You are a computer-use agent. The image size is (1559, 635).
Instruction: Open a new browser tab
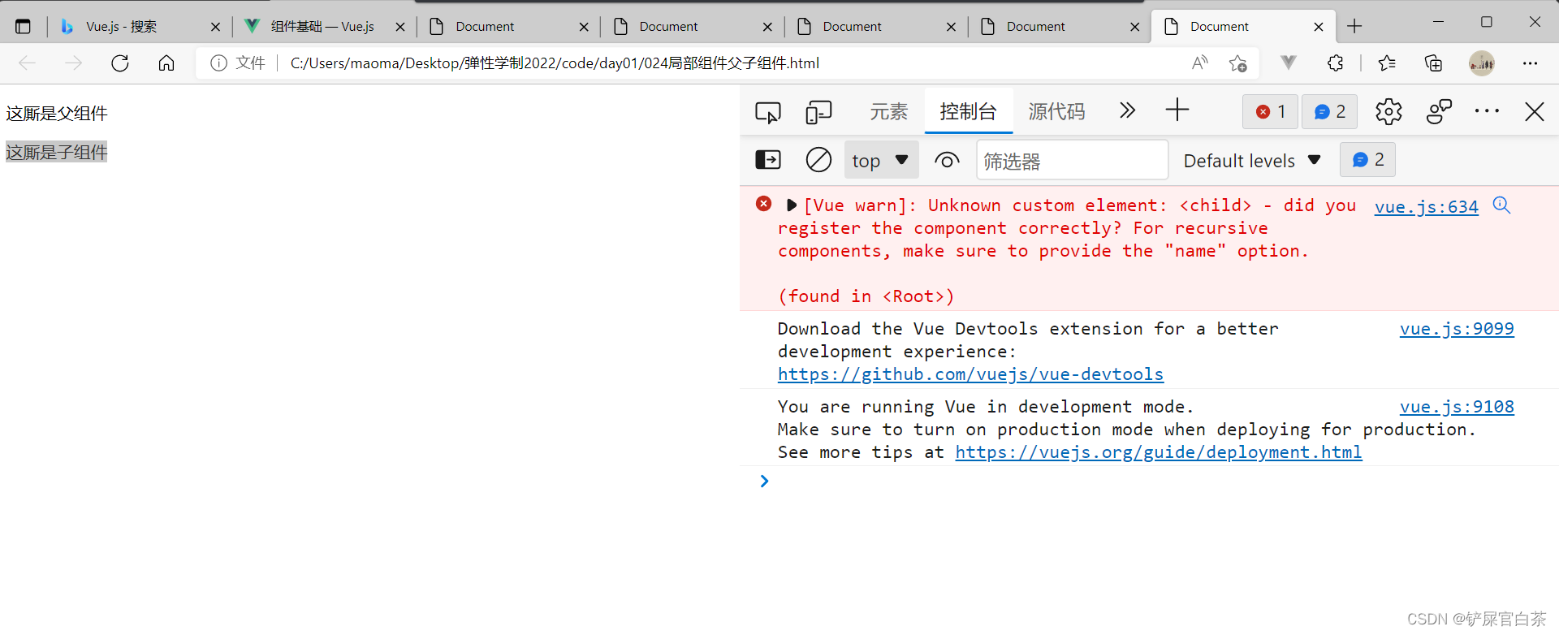coord(1354,26)
